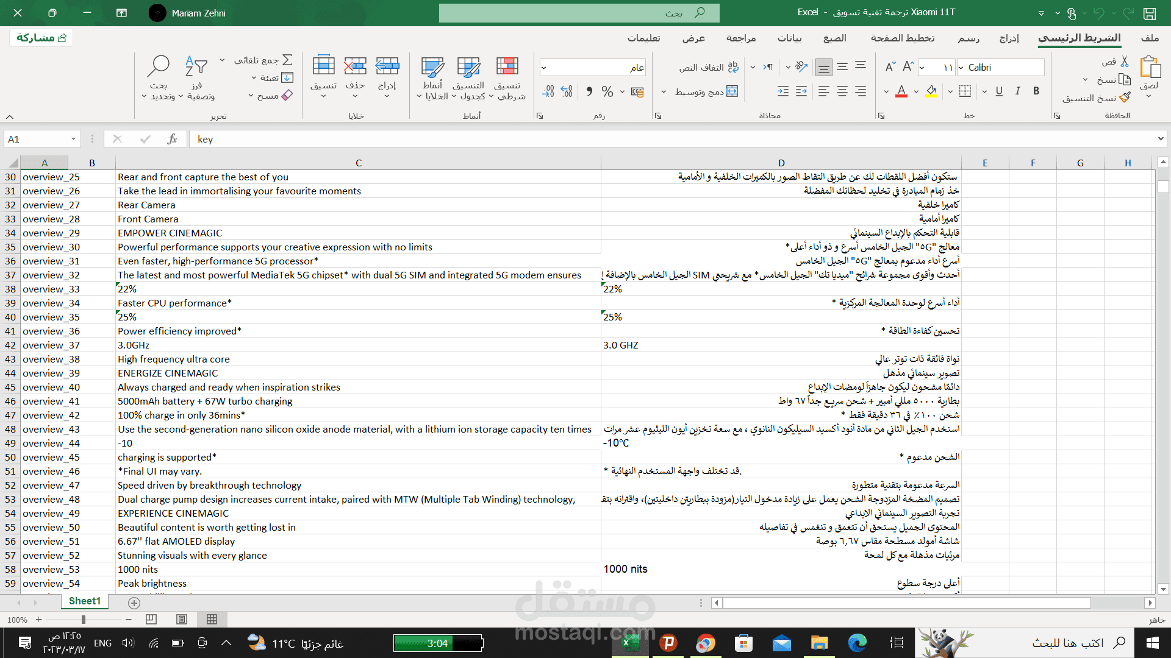Toggle Bold formatting
1171x658 pixels.
click(x=1036, y=91)
